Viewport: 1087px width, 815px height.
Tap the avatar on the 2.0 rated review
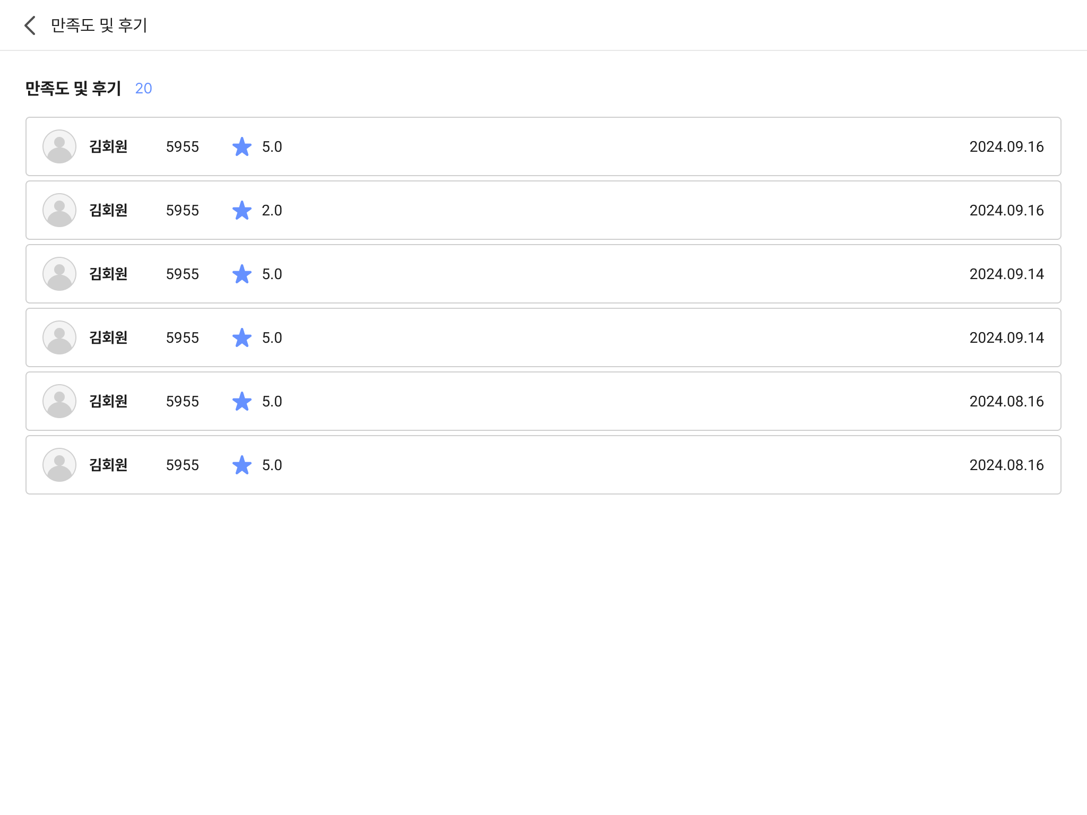[x=59, y=210]
